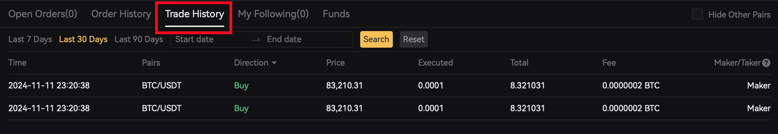Screen dimensions: 778x134
Task: Click the Start date input field
Action: (x=211, y=39)
